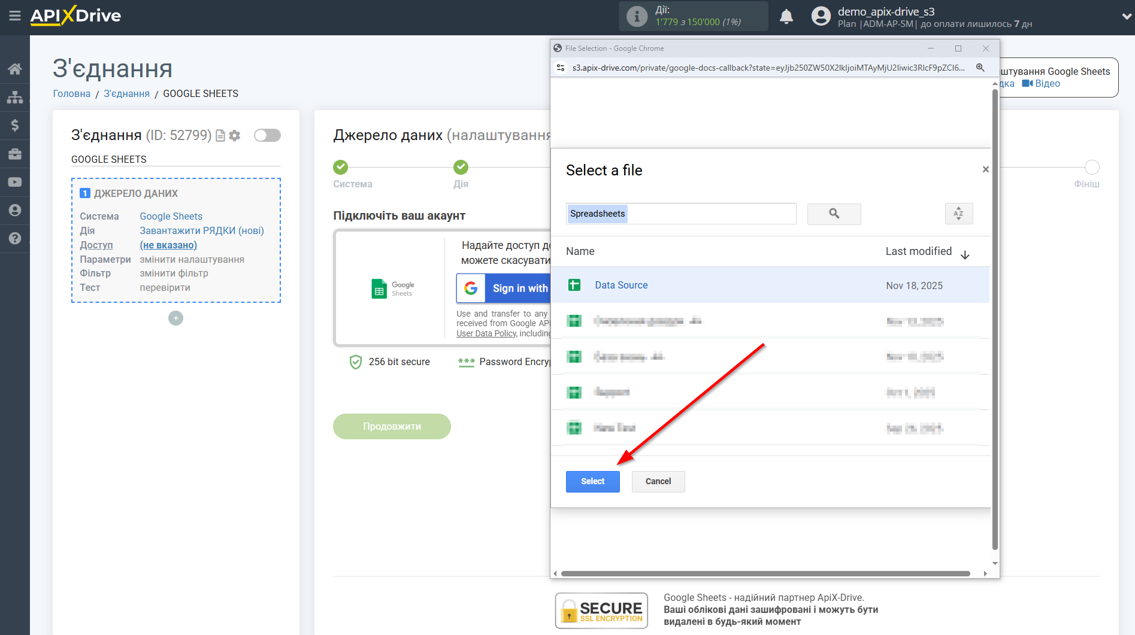Click the document icon beside З'єднання title

(x=220, y=135)
